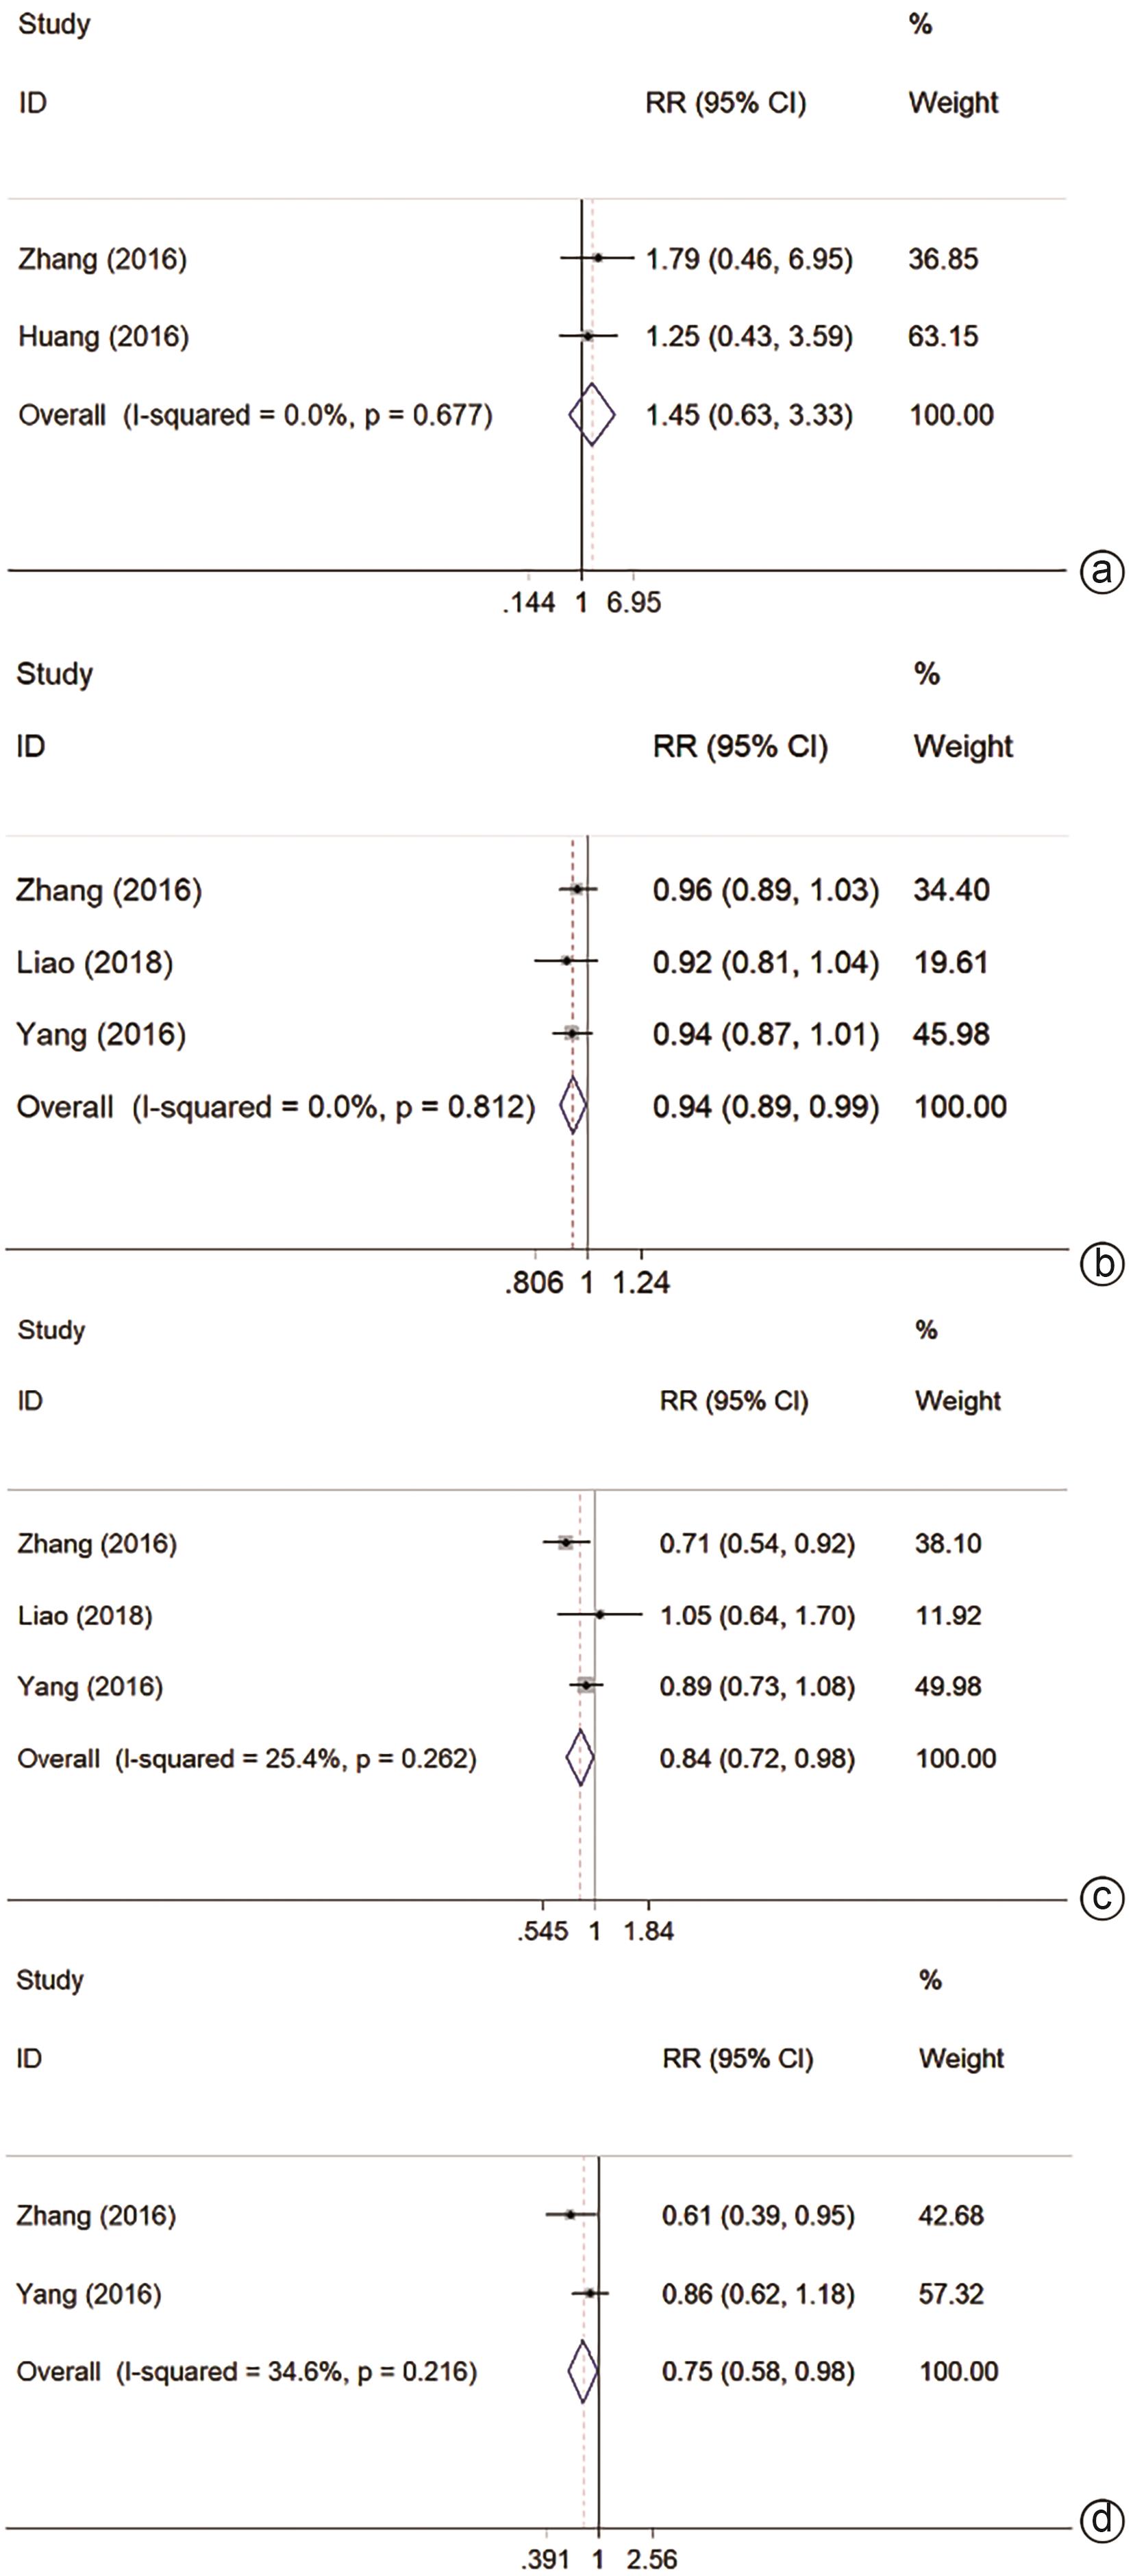
Task: Select the Huang (2016) study label
Action: pos(103,336)
